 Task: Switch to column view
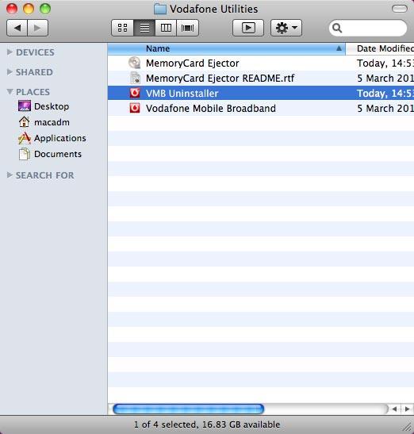point(166,28)
